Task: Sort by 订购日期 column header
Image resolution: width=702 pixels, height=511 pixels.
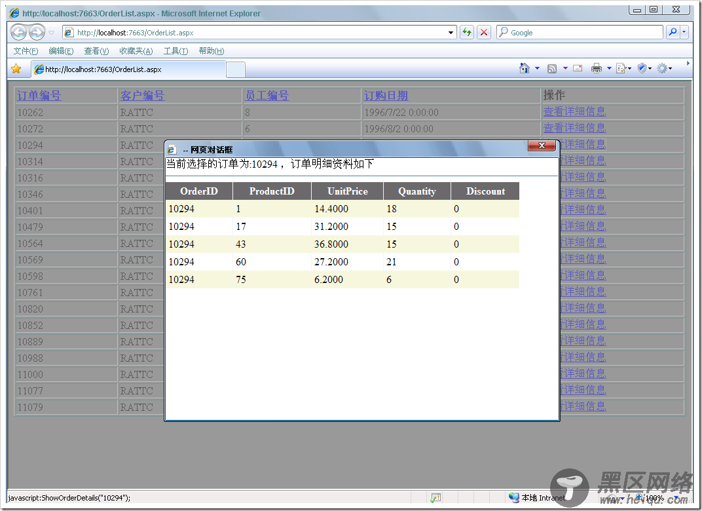Action: 386,96
